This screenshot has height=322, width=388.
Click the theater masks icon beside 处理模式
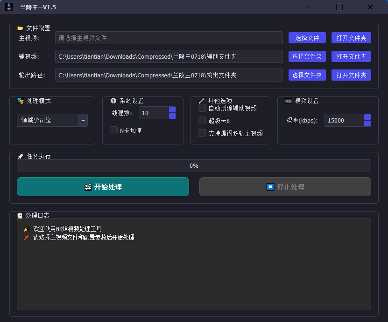point(19,100)
